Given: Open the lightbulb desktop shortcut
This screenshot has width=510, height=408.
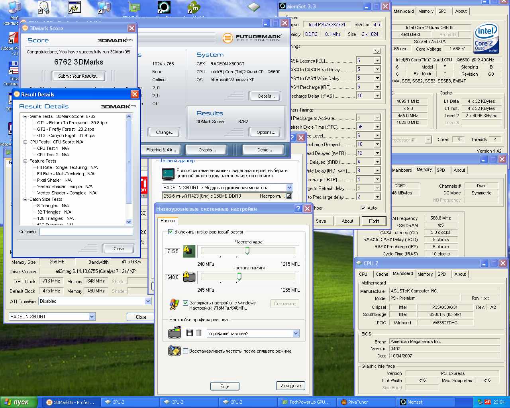Looking at the screenshot, I should [44, 8].
